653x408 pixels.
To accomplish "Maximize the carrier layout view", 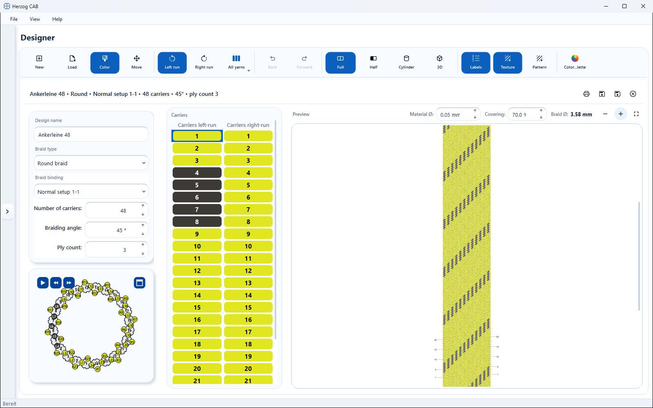I will tap(140, 283).
